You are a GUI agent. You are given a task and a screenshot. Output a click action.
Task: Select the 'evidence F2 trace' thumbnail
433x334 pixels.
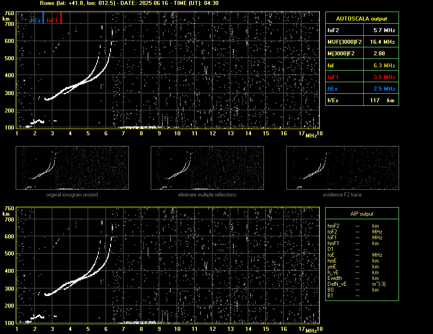tap(343, 168)
